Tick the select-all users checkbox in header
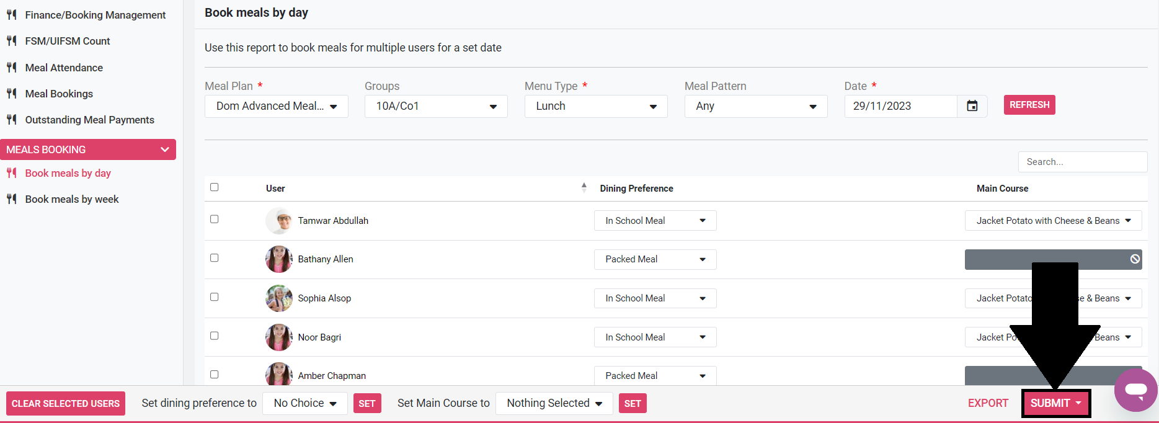1159x423 pixels. click(x=215, y=187)
